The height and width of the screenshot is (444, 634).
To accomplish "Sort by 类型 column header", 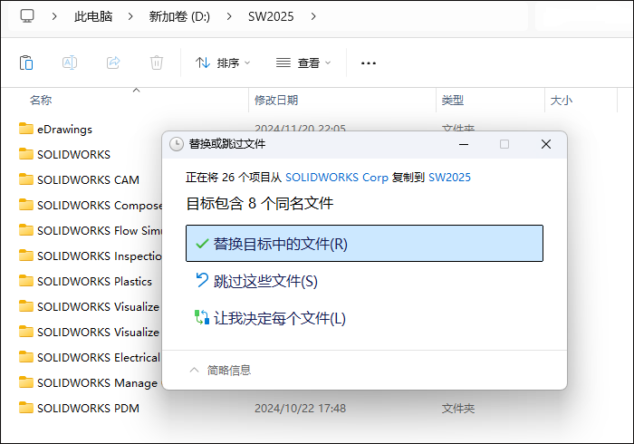I will [453, 100].
